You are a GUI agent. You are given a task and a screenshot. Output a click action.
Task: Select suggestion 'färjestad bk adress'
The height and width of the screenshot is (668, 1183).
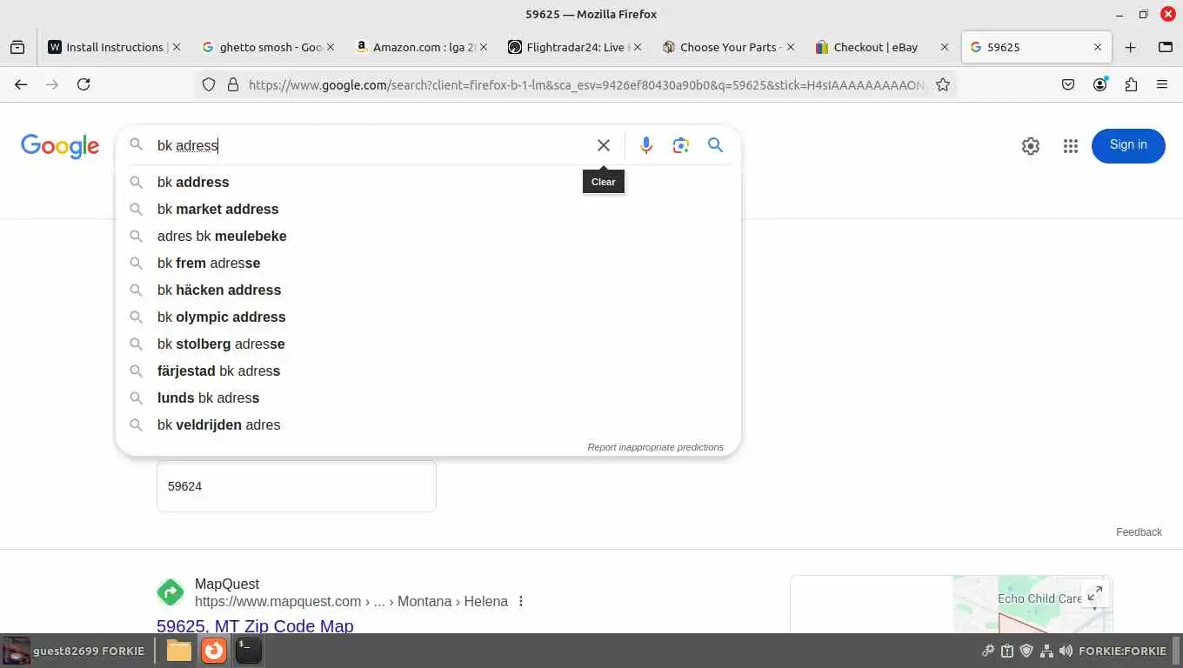click(x=428, y=371)
